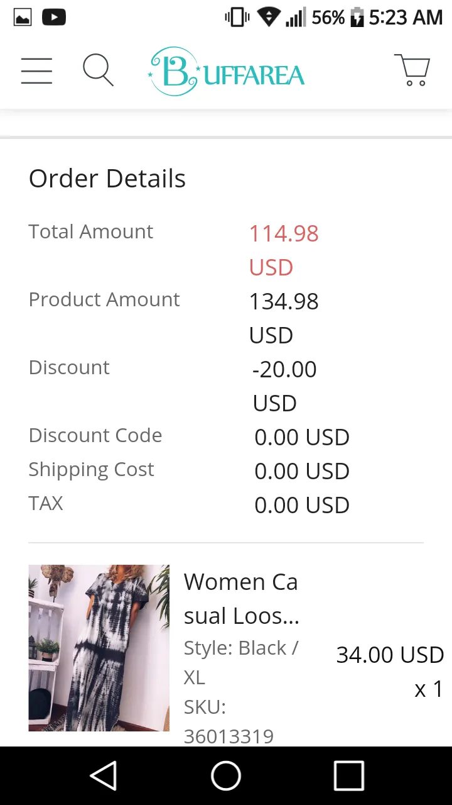Tap the Style Black / XL text

click(x=240, y=662)
